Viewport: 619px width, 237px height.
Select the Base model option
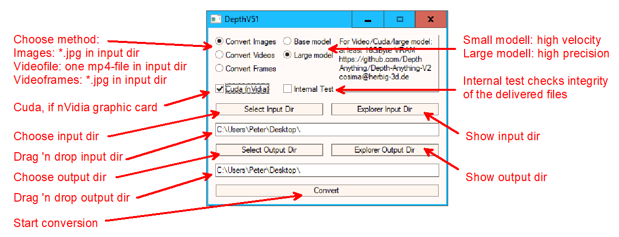[288, 41]
